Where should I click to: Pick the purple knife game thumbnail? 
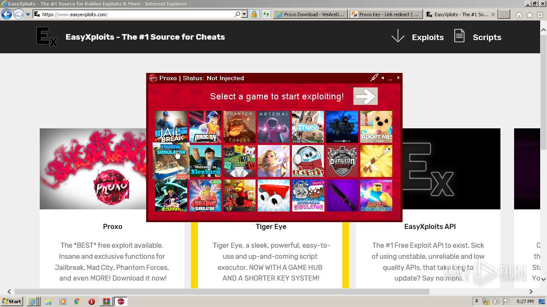[x=342, y=195]
